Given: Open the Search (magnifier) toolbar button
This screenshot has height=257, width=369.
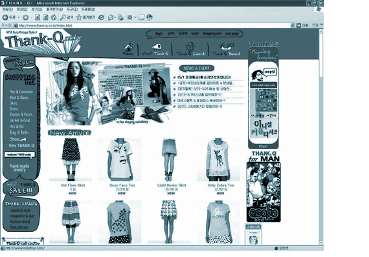Looking at the screenshot, I should coord(67,17).
